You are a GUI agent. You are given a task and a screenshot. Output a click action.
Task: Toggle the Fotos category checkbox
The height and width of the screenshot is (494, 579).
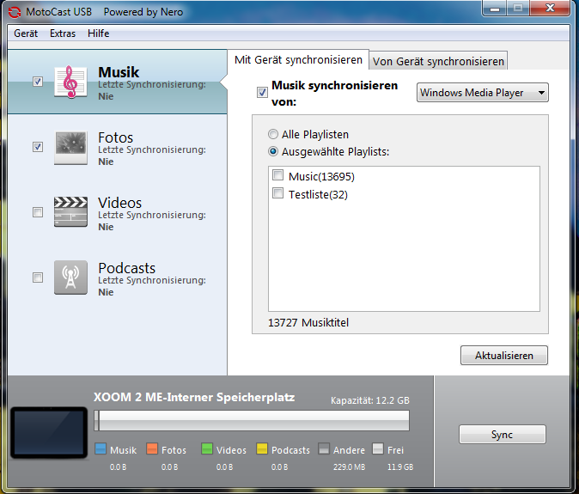[x=38, y=147]
